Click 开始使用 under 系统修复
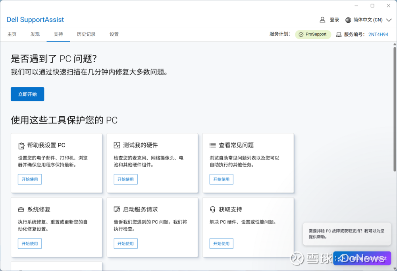 (30, 243)
